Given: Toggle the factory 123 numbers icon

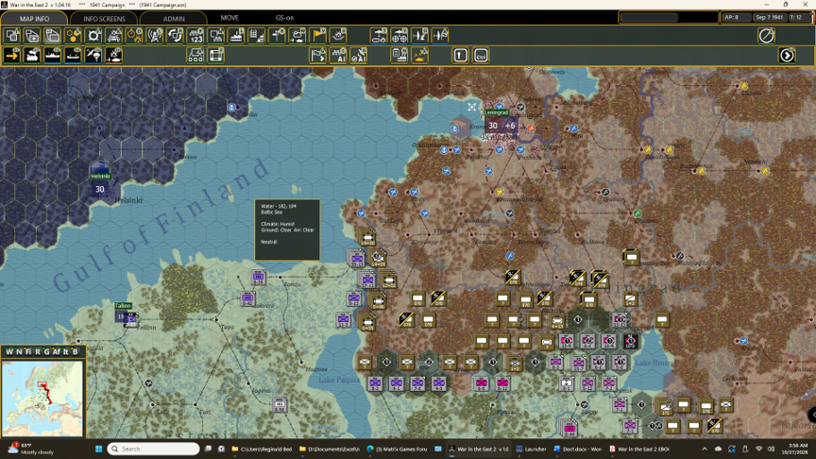Looking at the screenshot, I should click(x=195, y=36).
